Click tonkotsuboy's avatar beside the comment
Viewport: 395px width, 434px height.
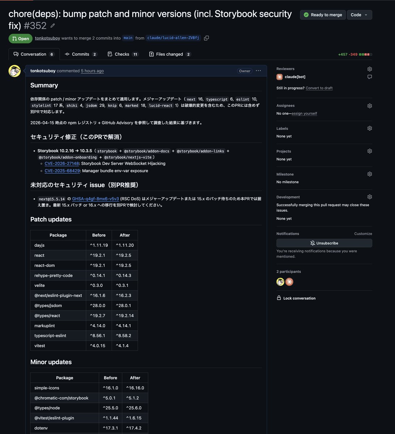point(14,71)
